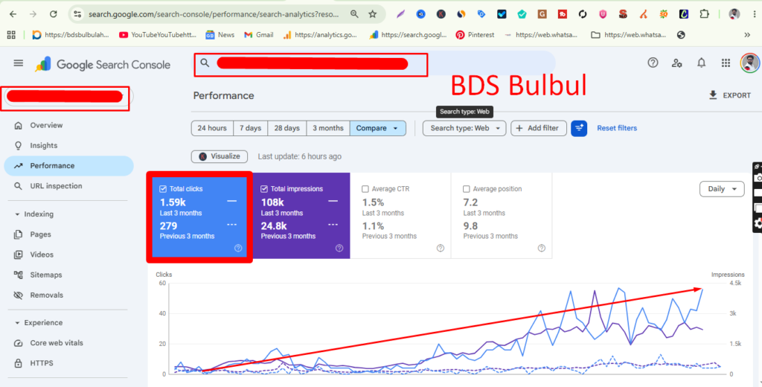
Task: Uncheck the Total impressions checkbox
Action: click(264, 188)
